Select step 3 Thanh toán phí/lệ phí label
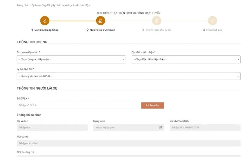The width and height of the screenshot is (252, 157). click(x=159, y=30)
